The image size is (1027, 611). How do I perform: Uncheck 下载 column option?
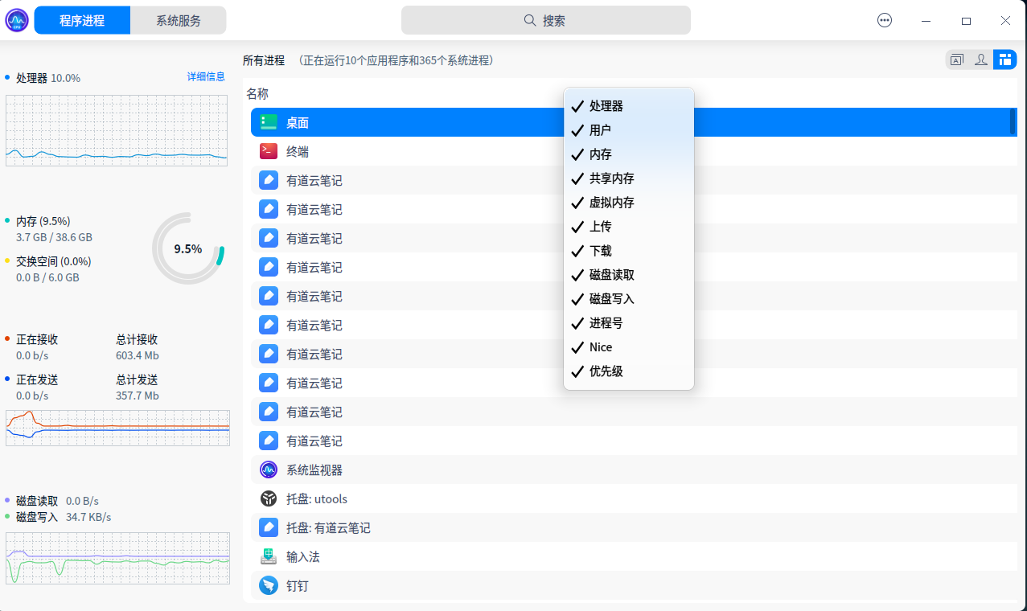pos(629,251)
